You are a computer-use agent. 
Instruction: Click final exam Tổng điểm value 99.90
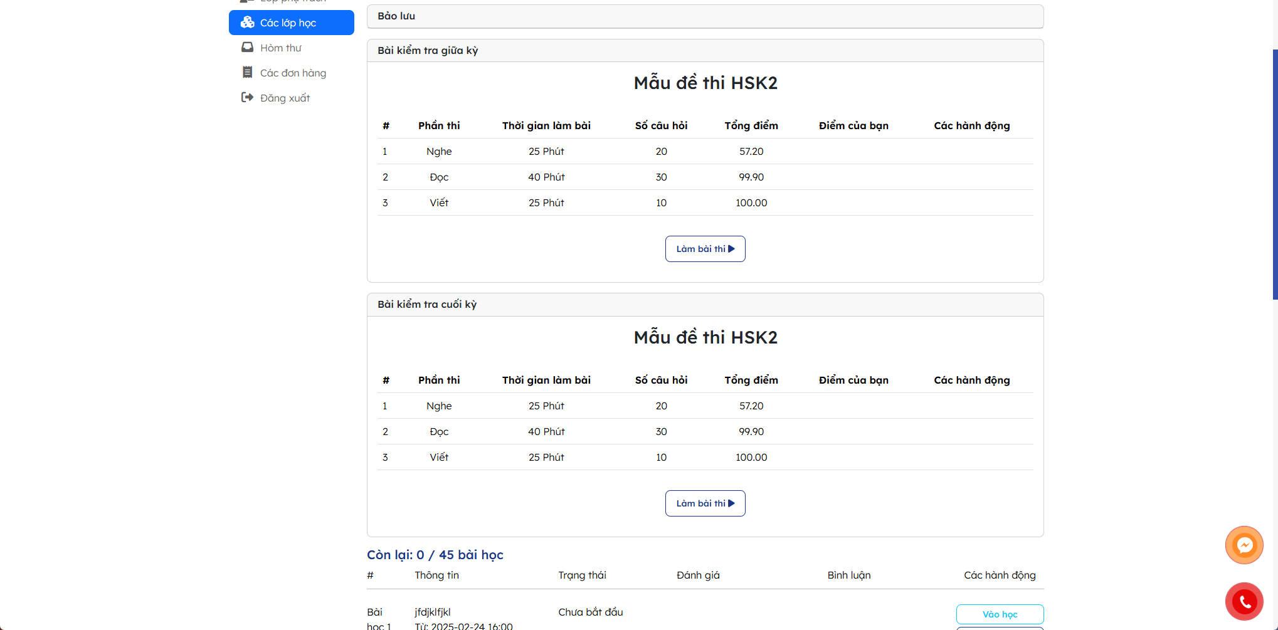[751, 432]
